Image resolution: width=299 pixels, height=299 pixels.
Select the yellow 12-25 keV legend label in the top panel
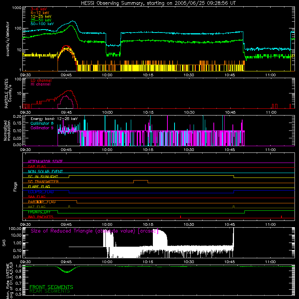(x=41, y=16)
